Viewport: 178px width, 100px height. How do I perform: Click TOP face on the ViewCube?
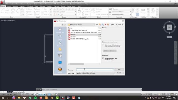click(x=169, y=27)
